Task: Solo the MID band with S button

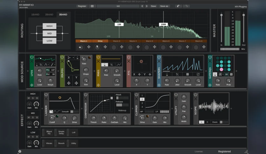Action: point(33,117)
